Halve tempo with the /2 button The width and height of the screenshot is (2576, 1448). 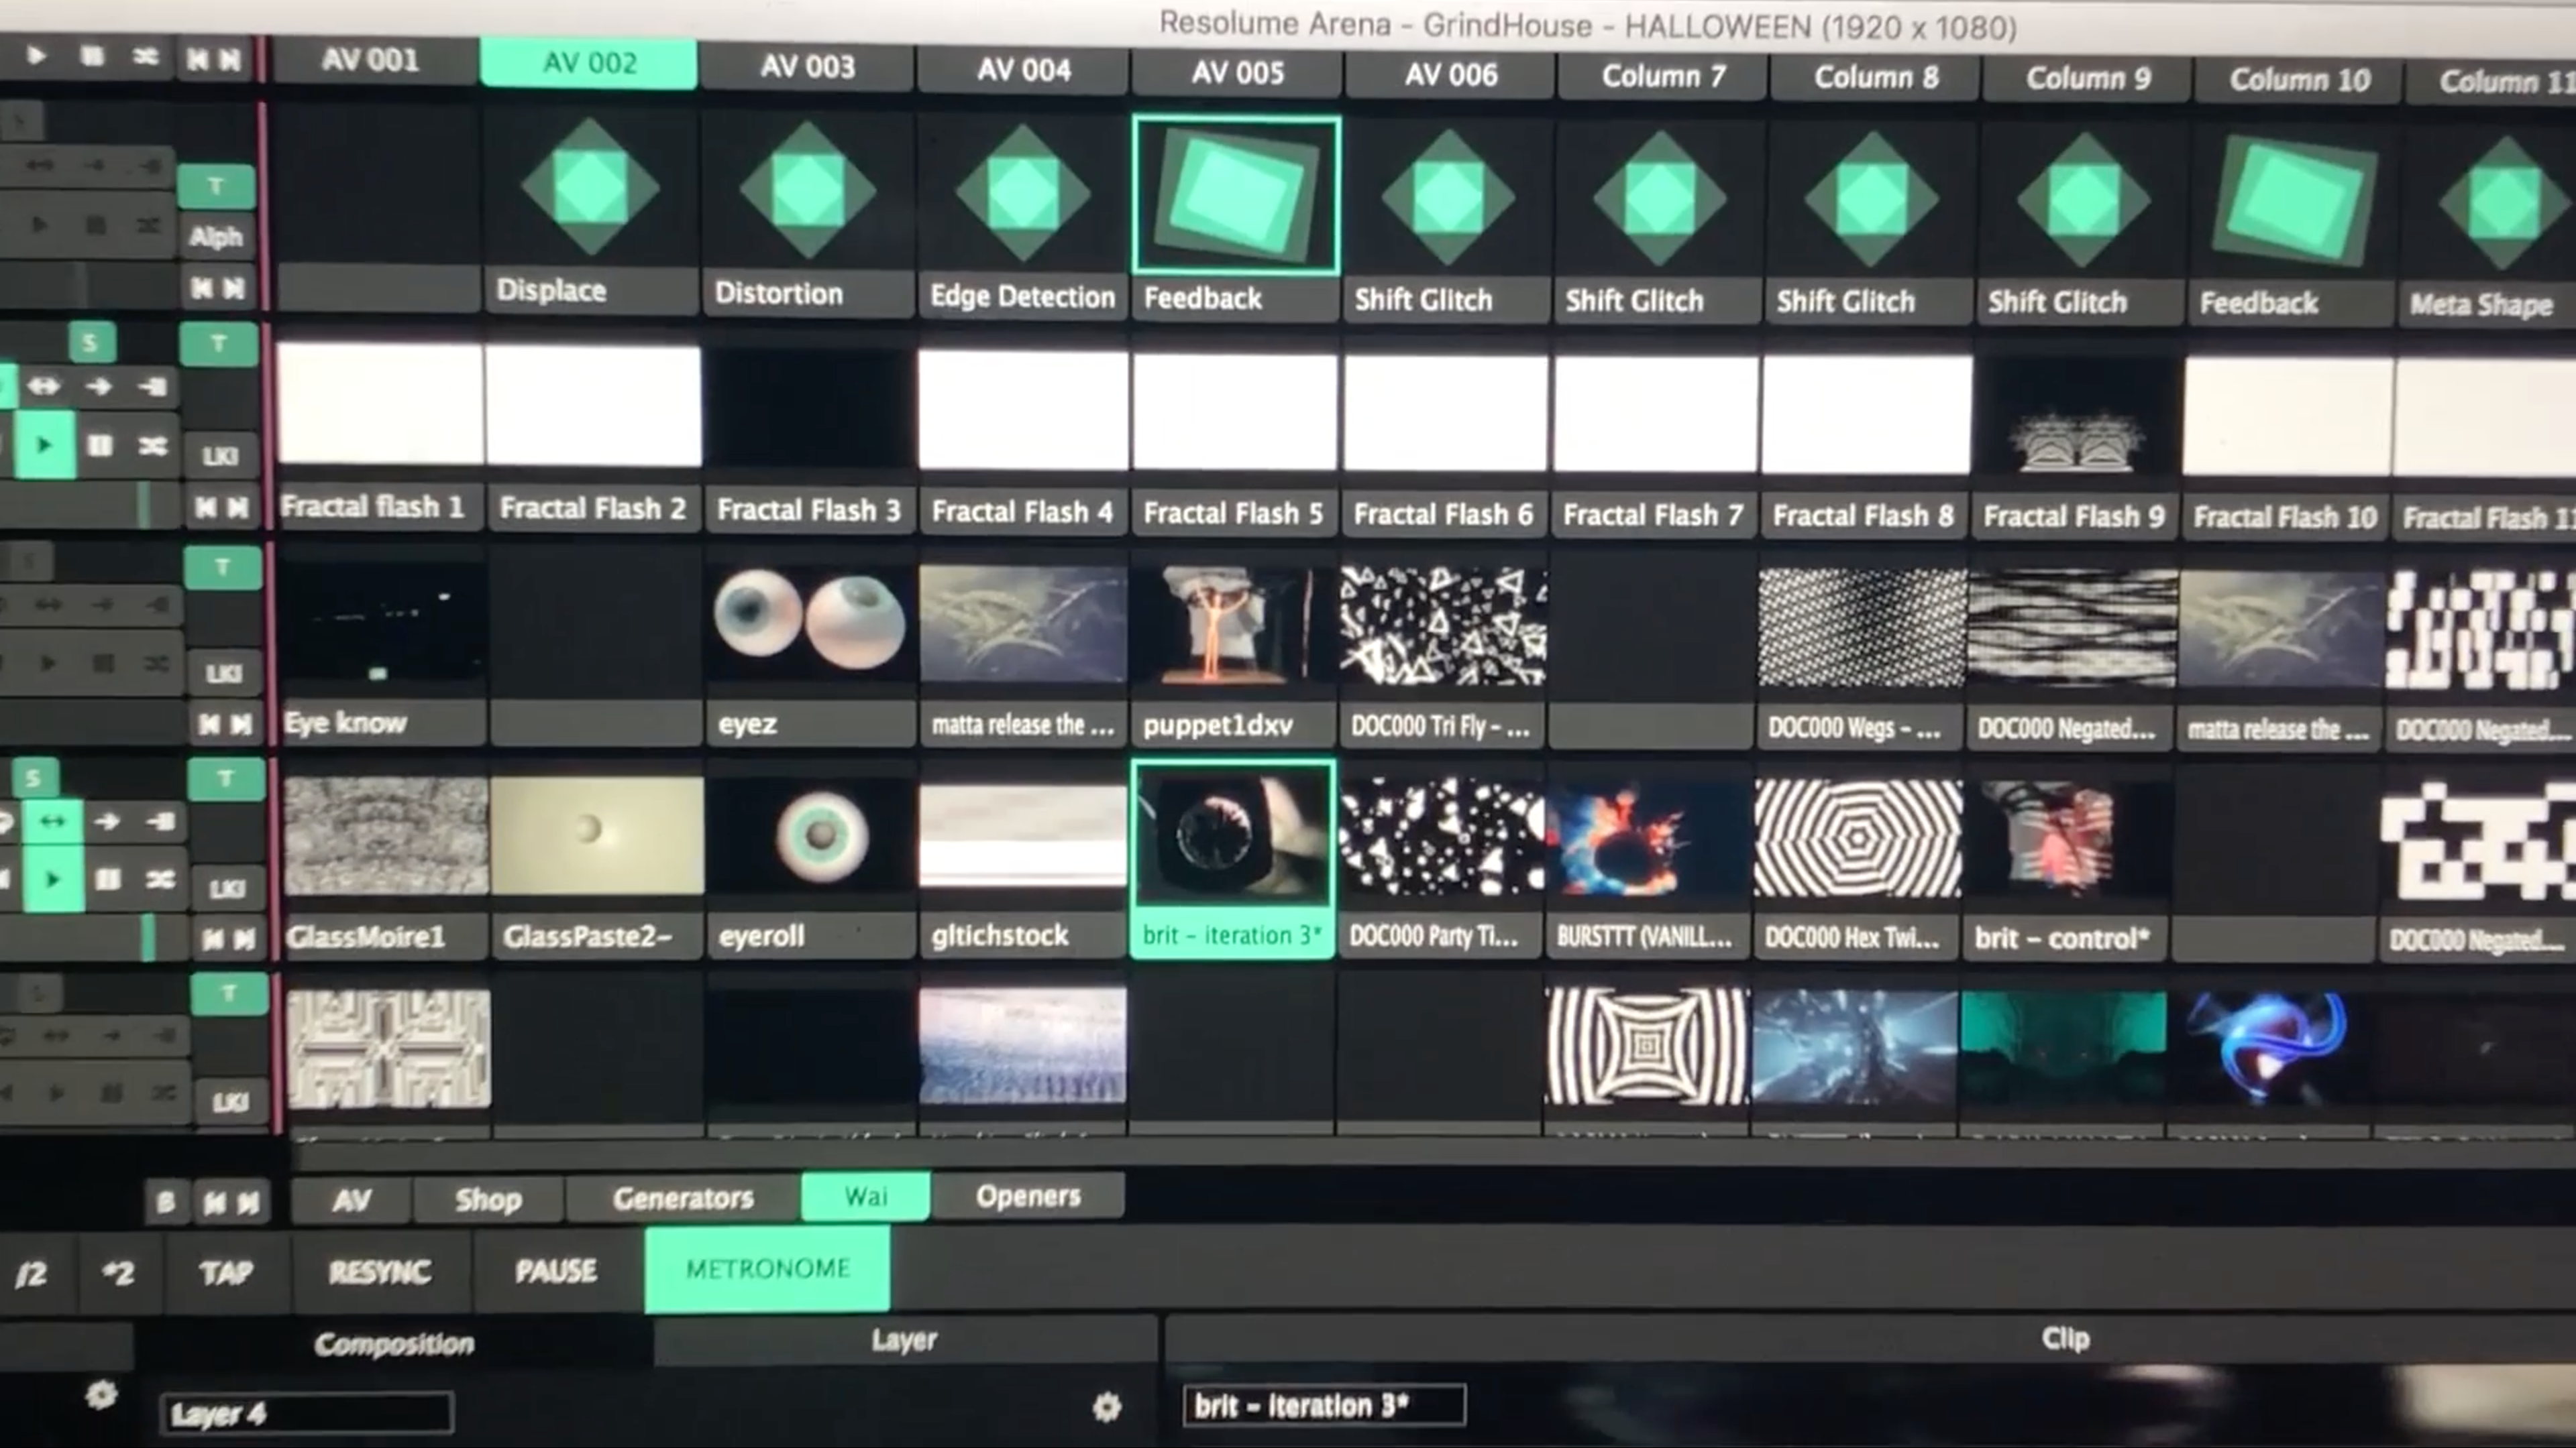coord(32,1274)
